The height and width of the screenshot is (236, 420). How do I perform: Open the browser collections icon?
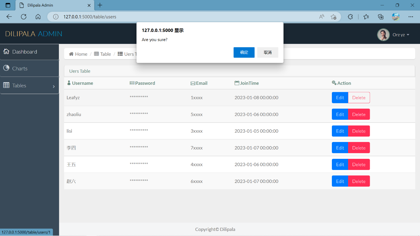tap(381, 17)
